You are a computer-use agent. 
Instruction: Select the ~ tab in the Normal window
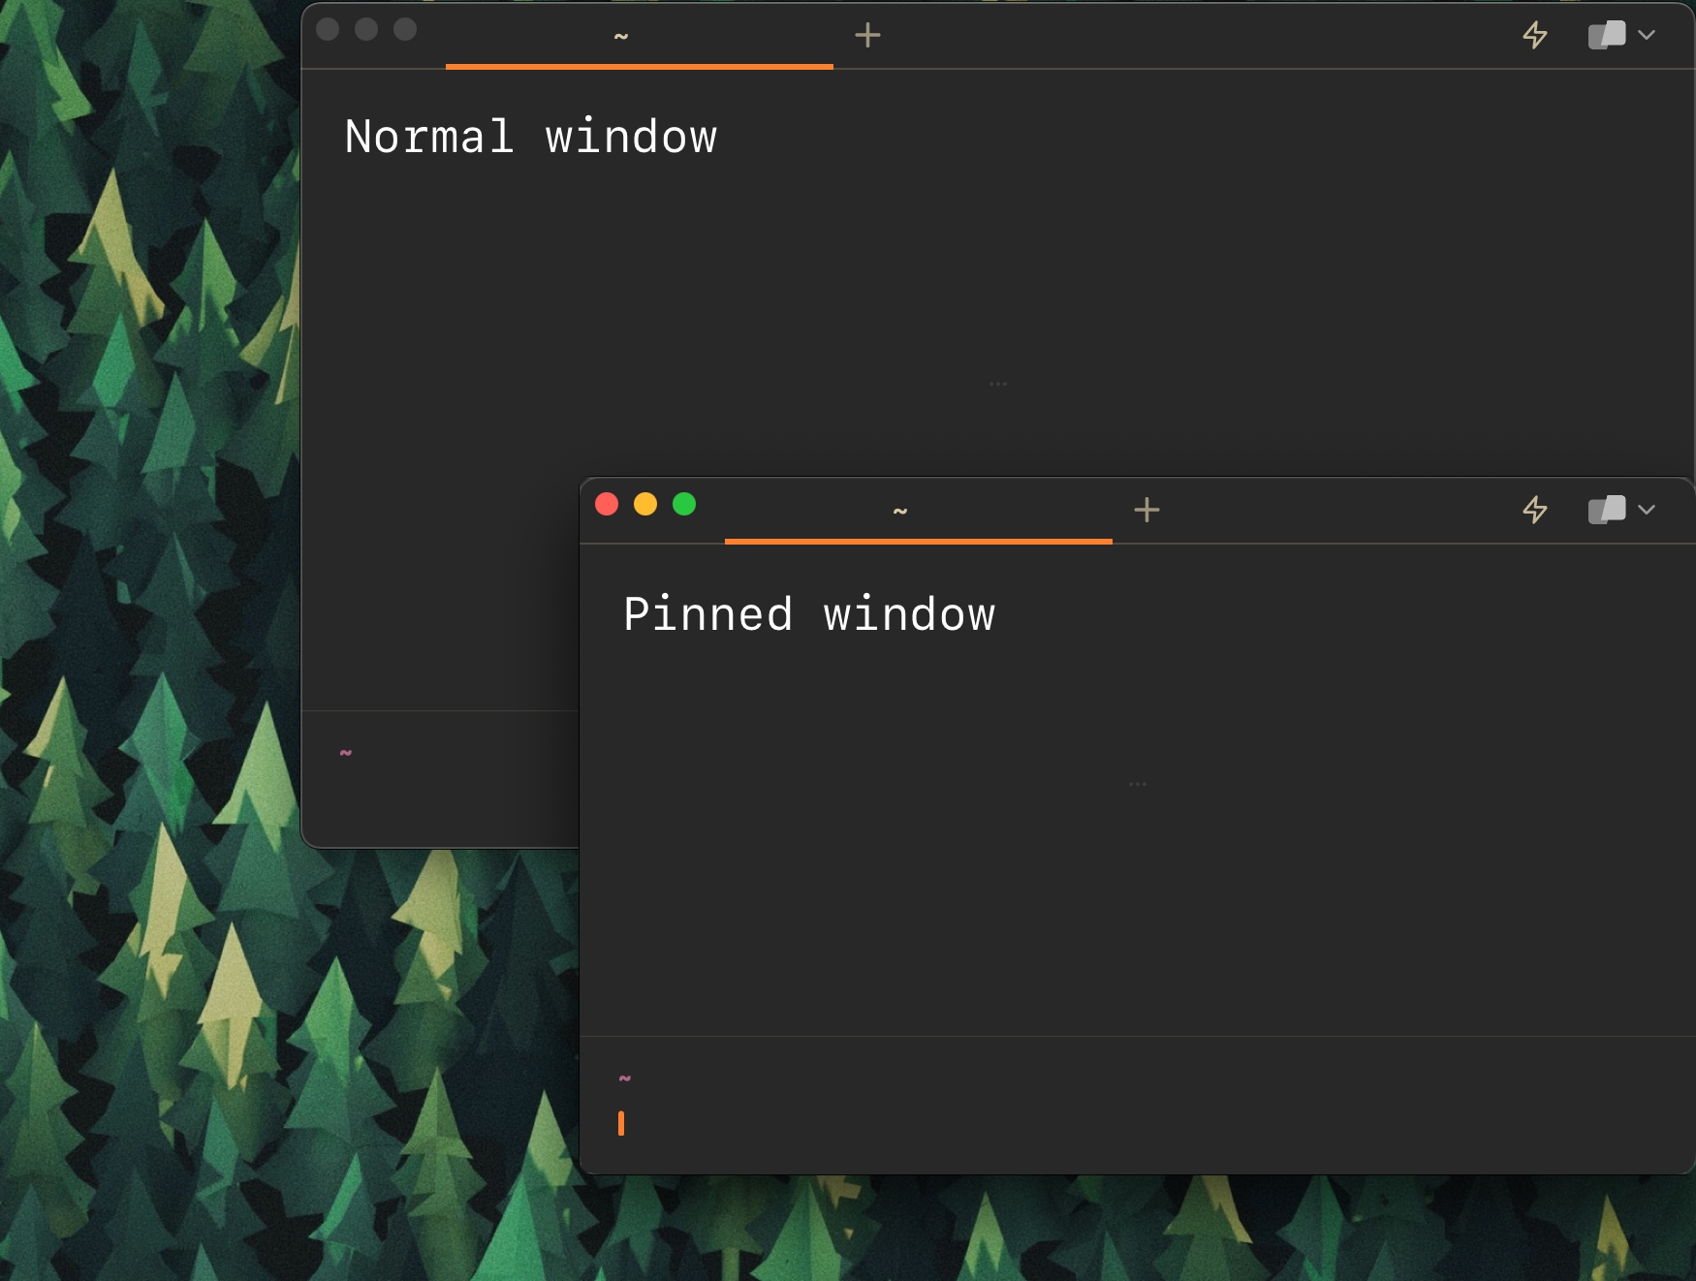pyautogui.click(x=620, y=35)
